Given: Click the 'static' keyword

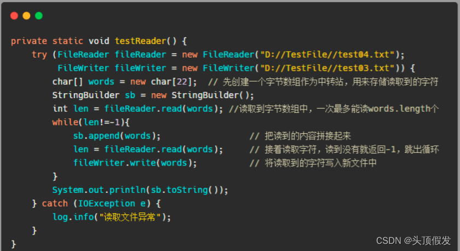Looking at the screenshot, I should tap(68, 41).
